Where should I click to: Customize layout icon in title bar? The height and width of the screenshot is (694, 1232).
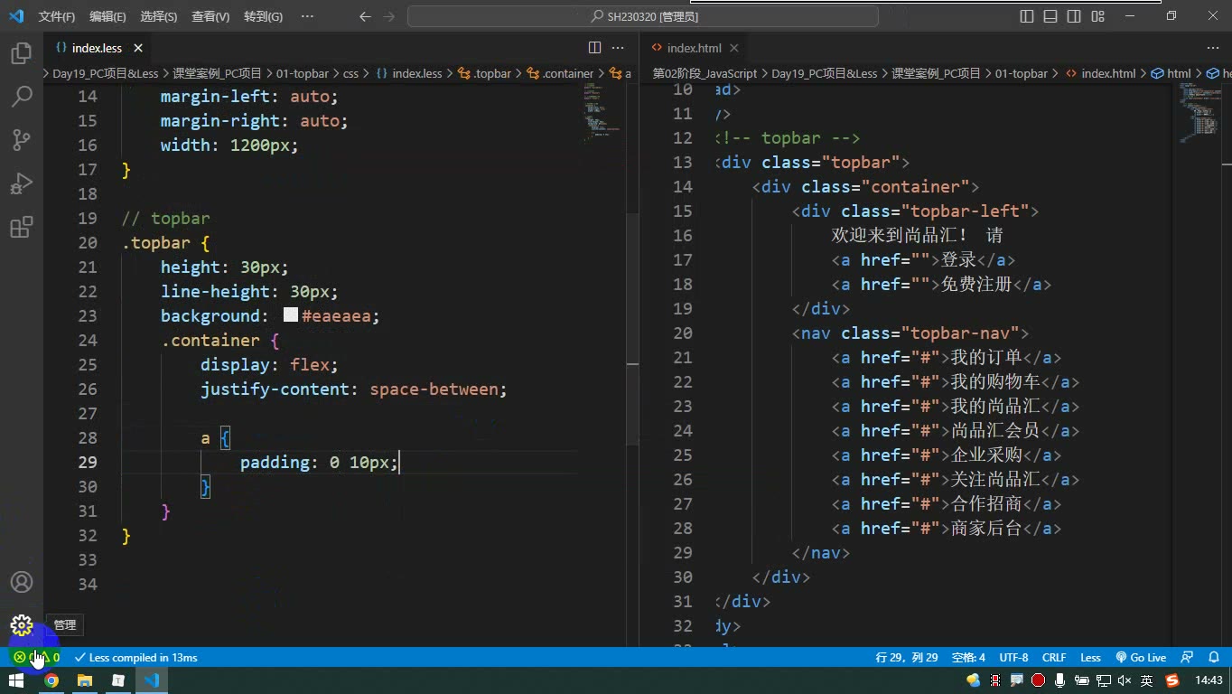1098,16
